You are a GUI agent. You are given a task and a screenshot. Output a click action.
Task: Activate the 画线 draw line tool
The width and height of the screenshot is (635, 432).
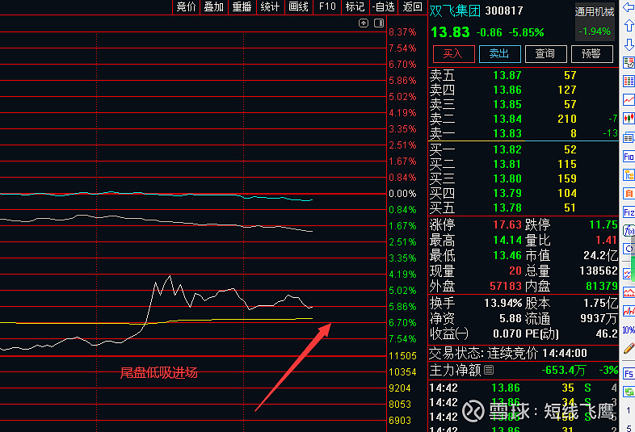[x=298, y=7]
